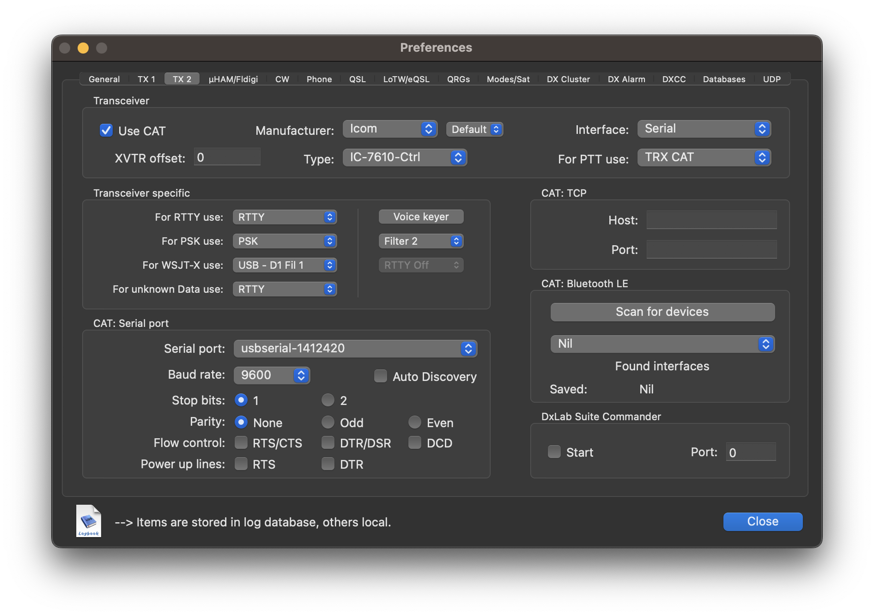Choose Odd parity option

[328, 422]
